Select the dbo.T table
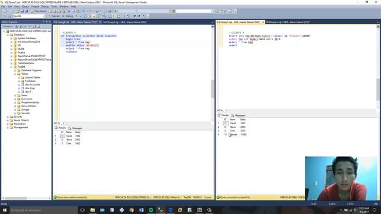381x214 pixels. tap(28, 92)
